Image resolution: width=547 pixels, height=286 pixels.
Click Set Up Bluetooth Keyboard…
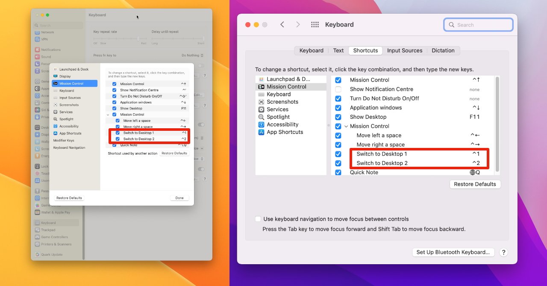(x=453, y=252)
